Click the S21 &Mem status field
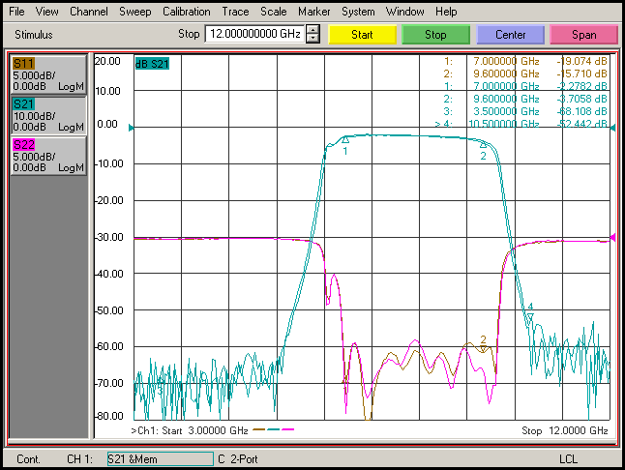Screen dimensions: 625x470 tap(161, 458)
